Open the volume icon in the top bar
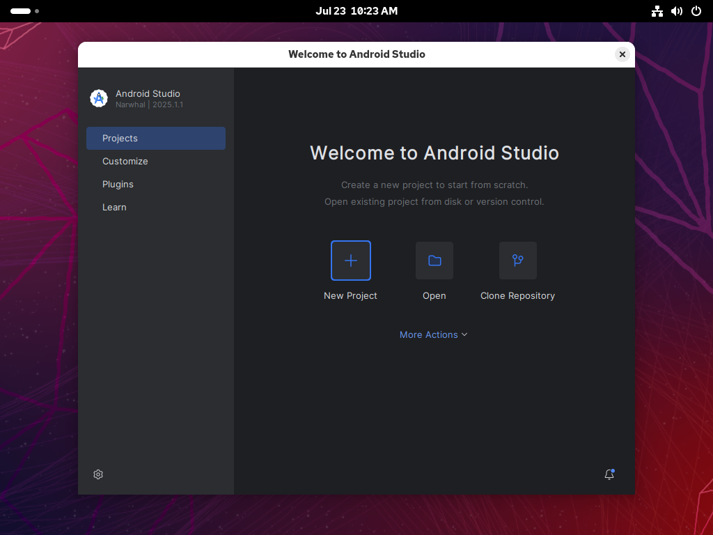 (x=676, y=11)
